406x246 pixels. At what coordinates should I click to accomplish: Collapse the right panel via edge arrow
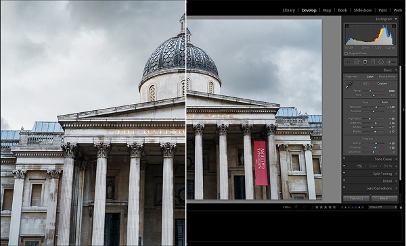pyautogui.click(x=404, y=109)
